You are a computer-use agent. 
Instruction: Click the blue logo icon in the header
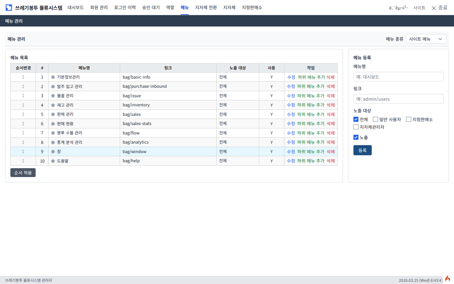pyautogui.click(x=9, y=8)
